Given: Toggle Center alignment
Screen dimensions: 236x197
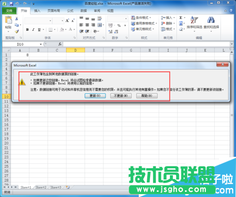Looking at the screenshot, I should [x=87, y=25].
